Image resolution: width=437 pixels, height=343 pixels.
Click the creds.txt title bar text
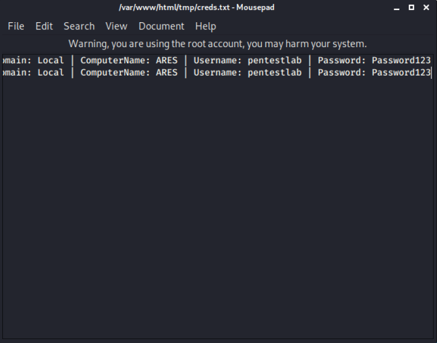tap(196, 8)
